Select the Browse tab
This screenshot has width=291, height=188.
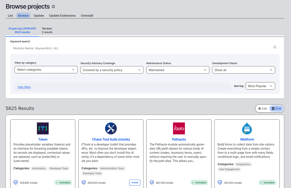click(23, 16)
